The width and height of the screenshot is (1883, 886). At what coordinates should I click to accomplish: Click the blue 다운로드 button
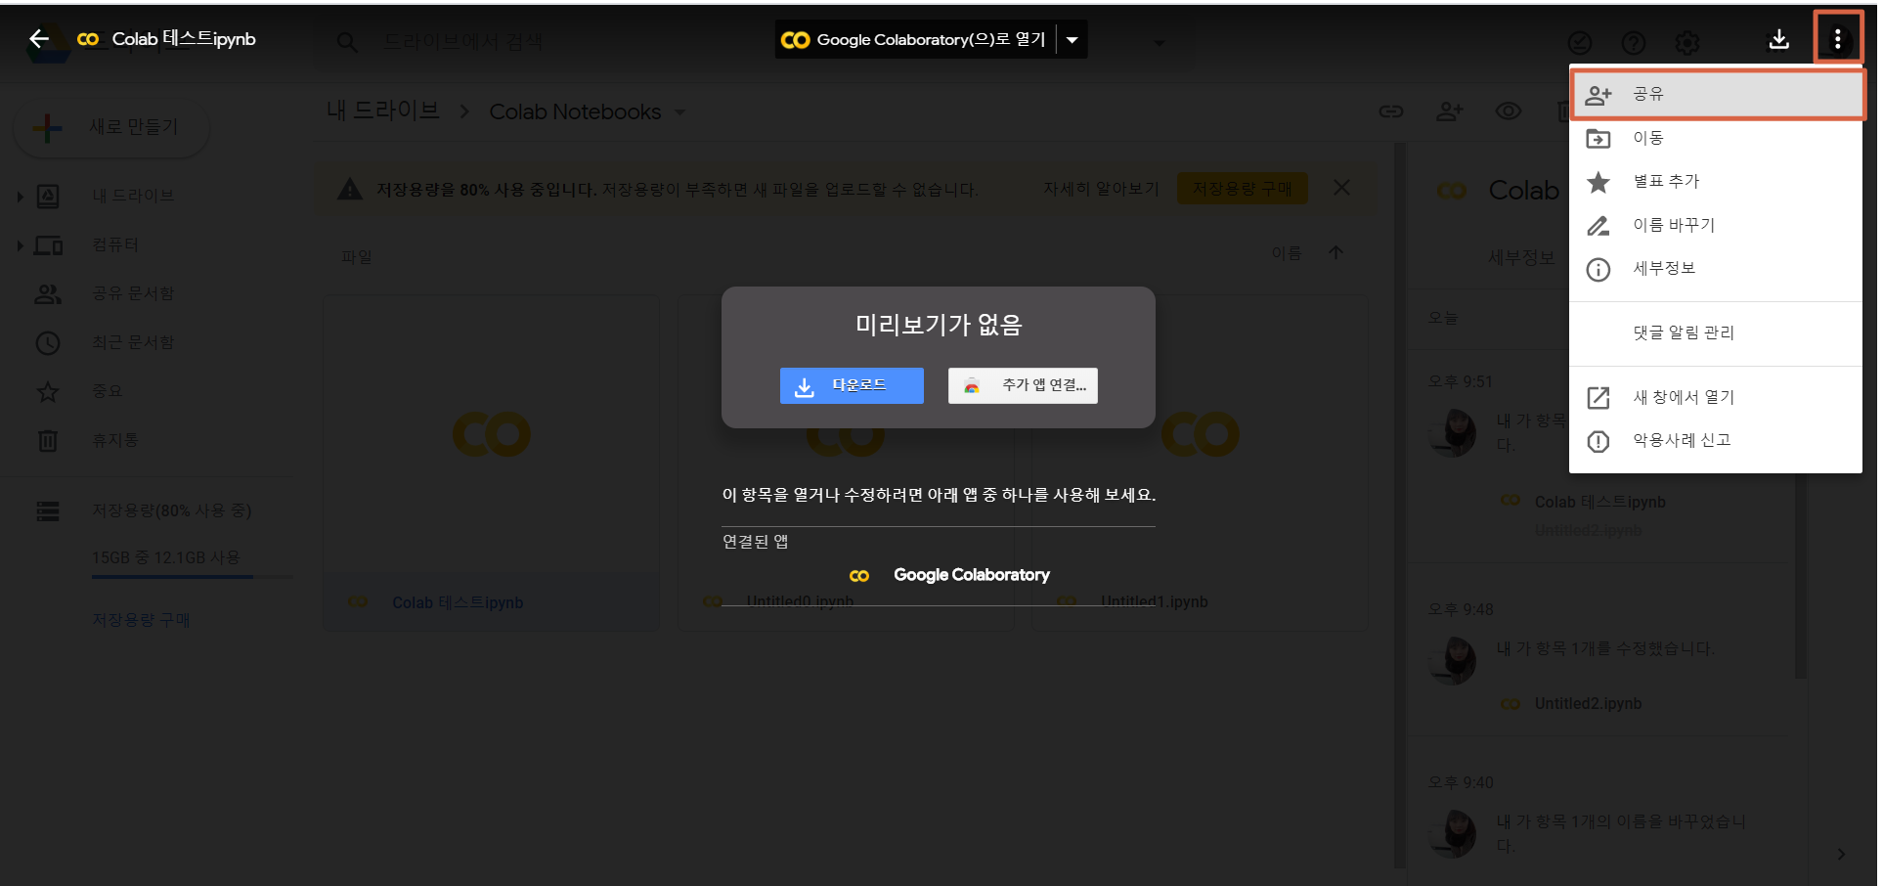852,386
